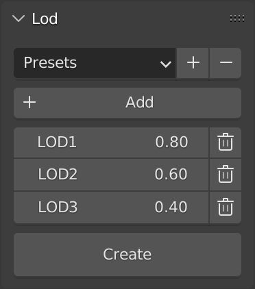
Task: Click the LOD1 ratio field
Action: (111, 142)
